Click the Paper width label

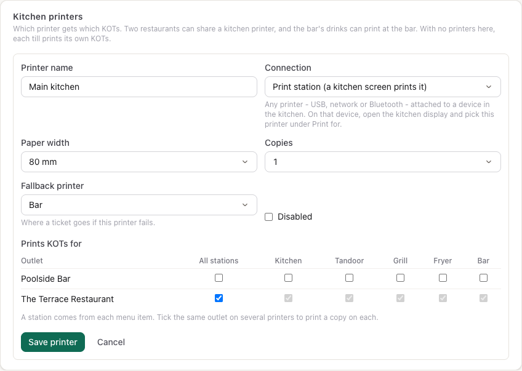coord(46,143)
